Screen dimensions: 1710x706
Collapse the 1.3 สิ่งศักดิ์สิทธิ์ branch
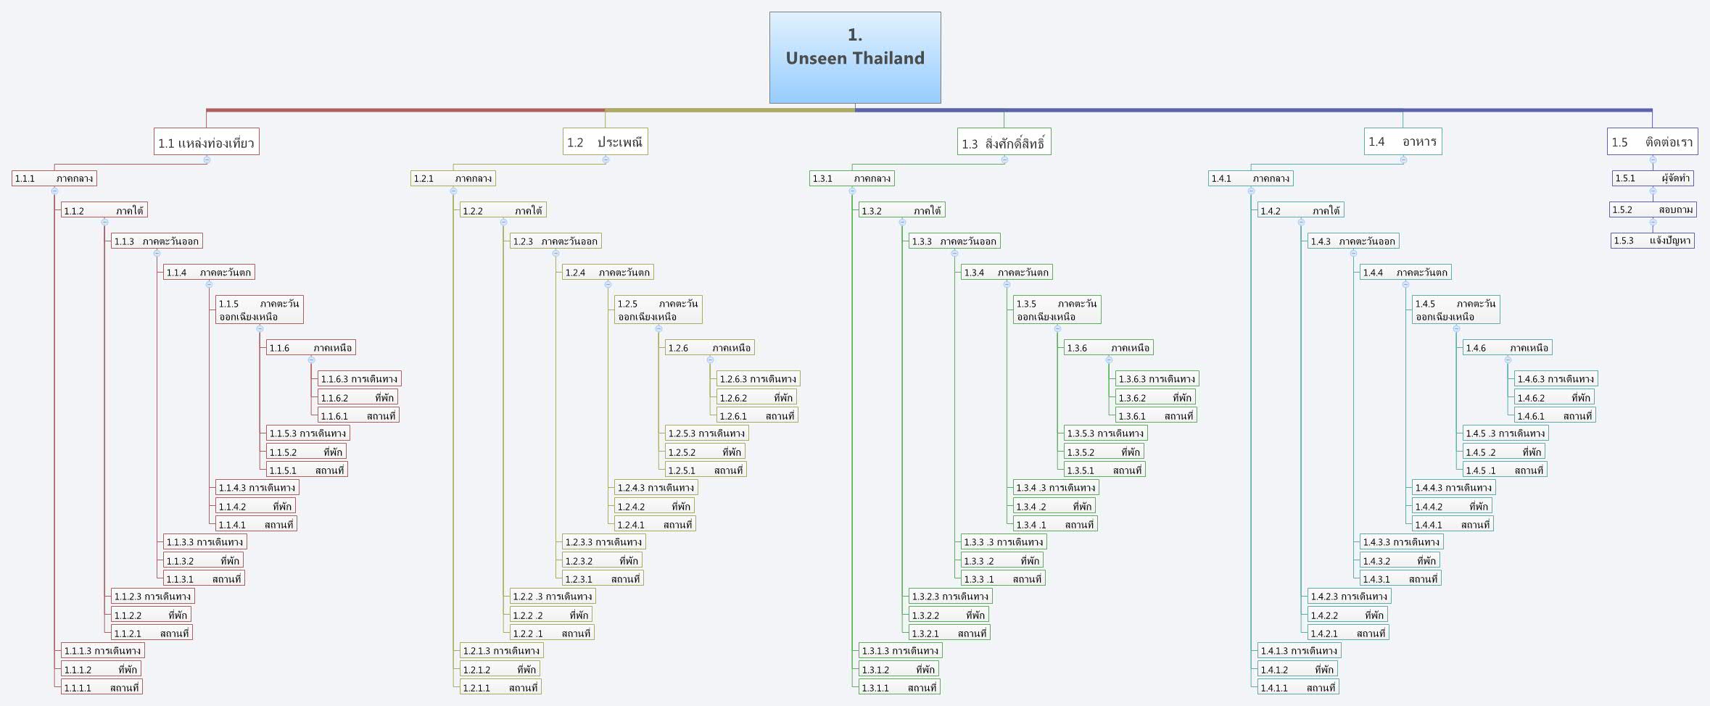1004,159
